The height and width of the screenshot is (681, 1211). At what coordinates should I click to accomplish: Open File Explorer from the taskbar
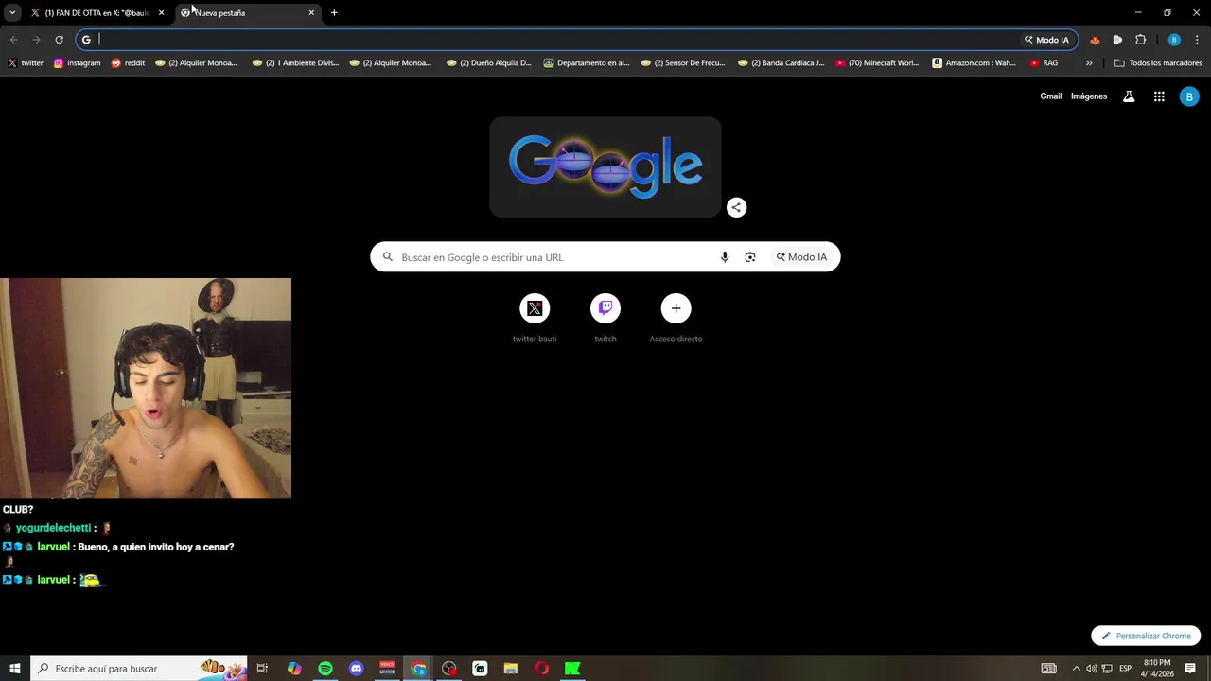pyautogui.click(x=511, y=669)
